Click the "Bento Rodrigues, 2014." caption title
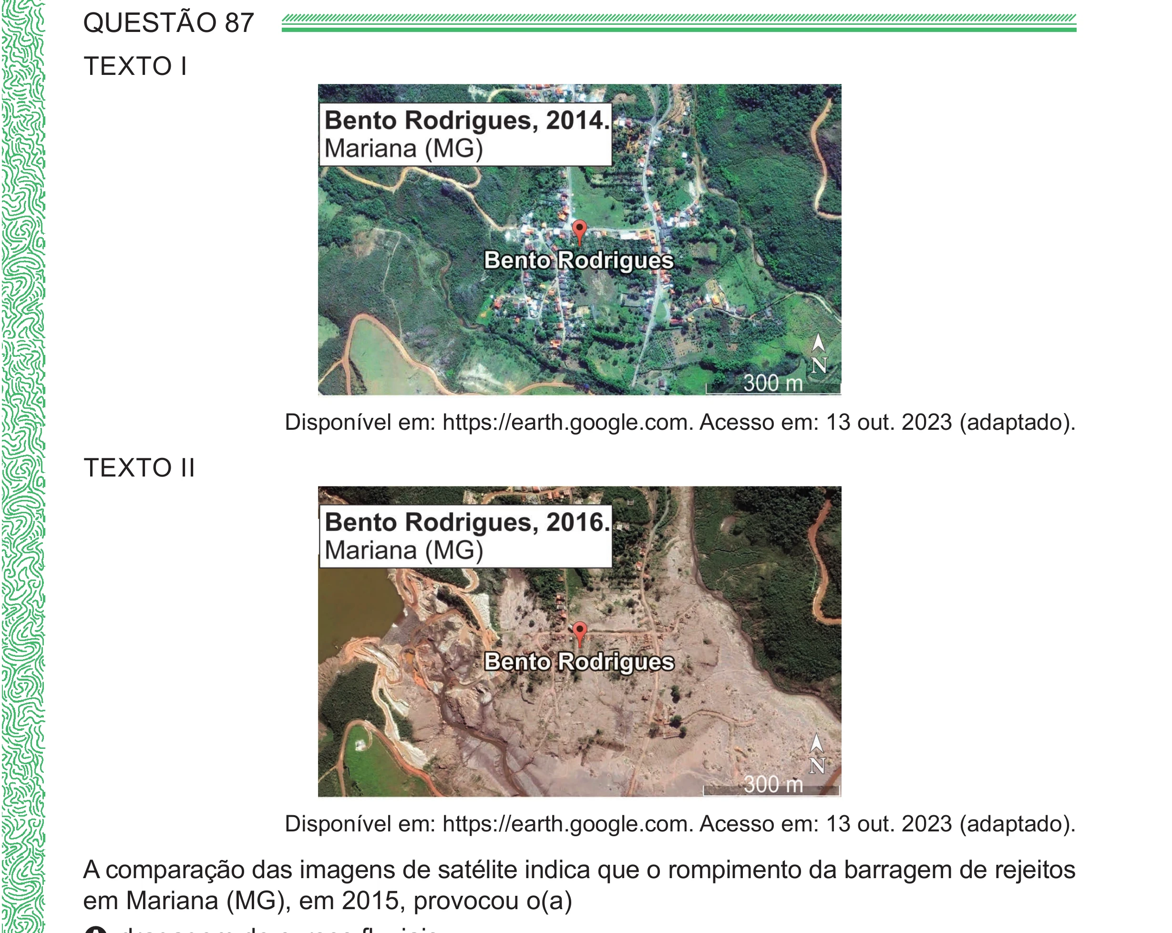The height and width of the screenshot is (933, 1172). [x=467, y=120]
